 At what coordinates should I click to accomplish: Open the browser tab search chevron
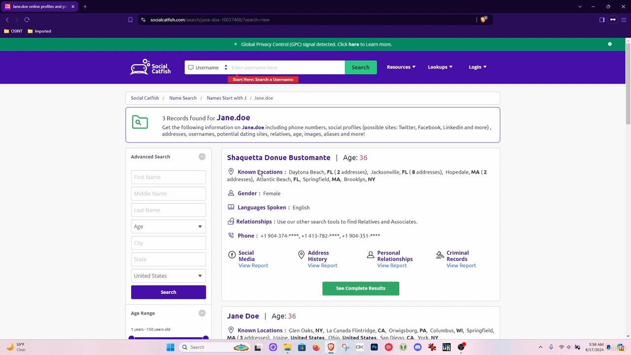point(580,6)
